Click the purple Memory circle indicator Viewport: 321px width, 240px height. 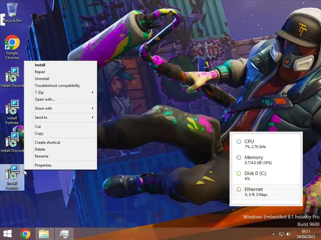point(239,157)
